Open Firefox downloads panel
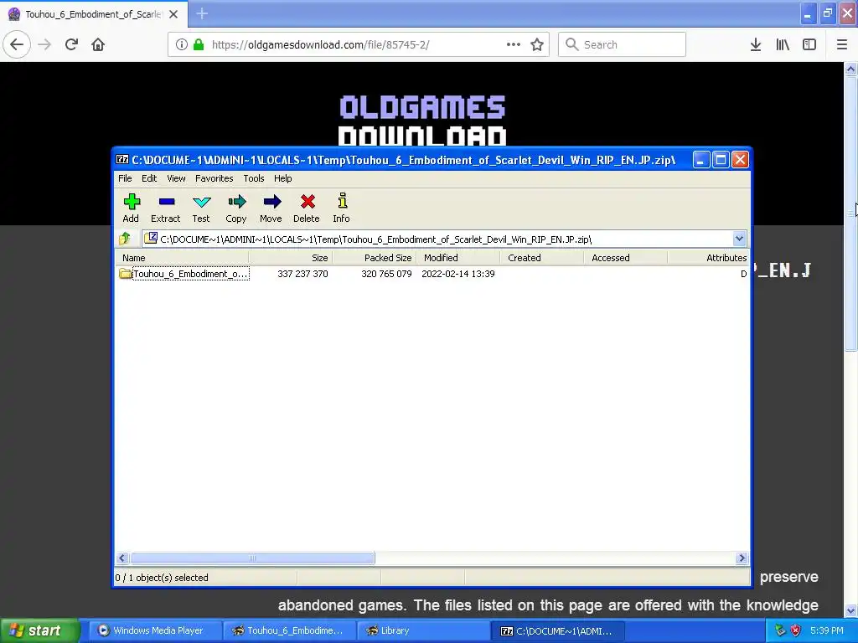Image resolution: width=858 pixels, height=643 pixels. pyautogui.click(x=756, y=44)
